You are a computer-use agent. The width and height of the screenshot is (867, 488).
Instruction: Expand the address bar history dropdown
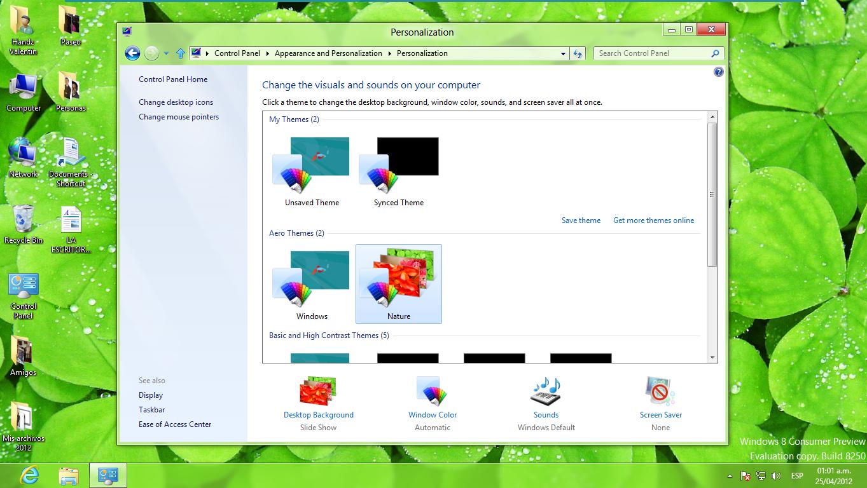pyautogui.click(x=563, y=53)
